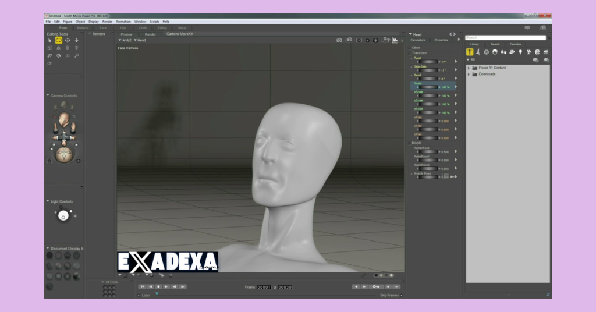Click the key icon in keyframe controls

pos(376,287)
